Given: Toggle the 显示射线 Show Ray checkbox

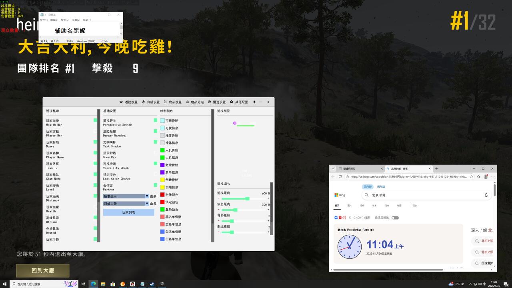Looking at the screenshot, I should pyautogui.click(x=156, y=152).
